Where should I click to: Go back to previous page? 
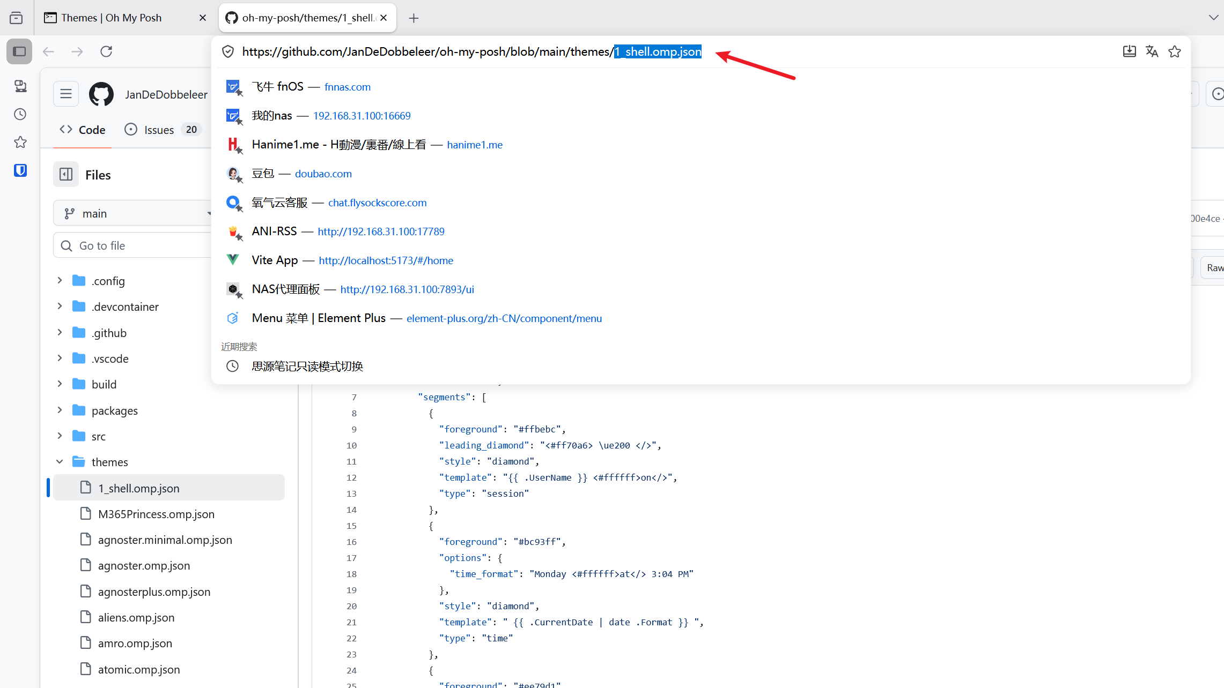pyautogui.click(x=48, y=51)
